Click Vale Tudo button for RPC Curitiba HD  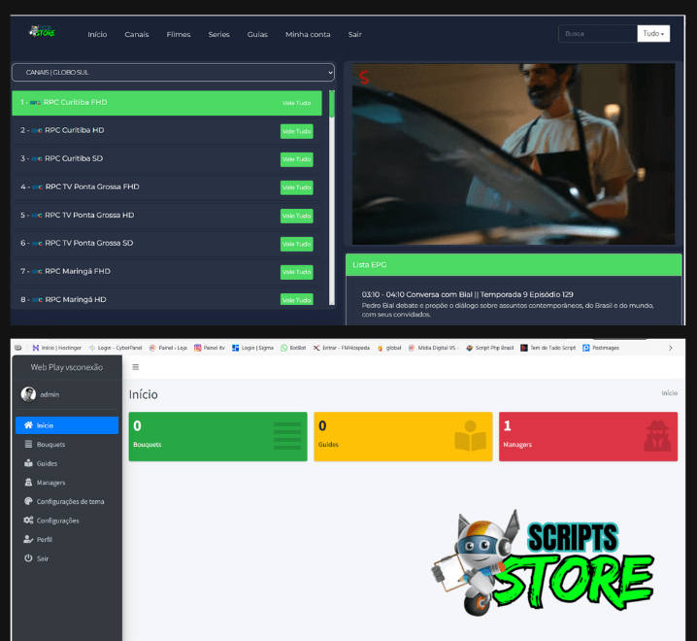296,131
